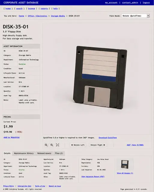The height and width of the screenshot is (192, 154).
Task: Click Add to Watchlist
Action: 11,137
